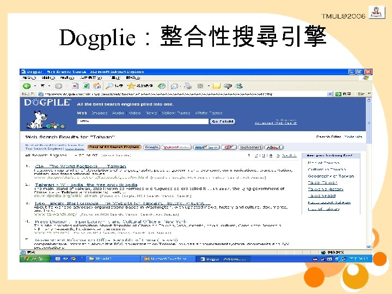Open the PowerPoint taskbar button

pyautogui.click(x=168, y=259)
